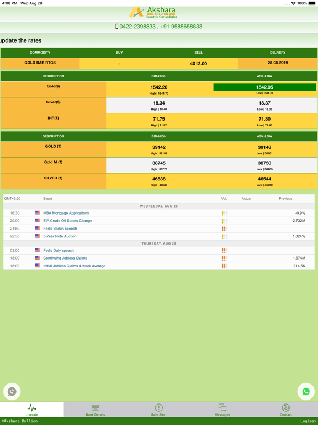Image resolution: width=318 pixels, height=425 pixels.
Task: Tap the WhatsApp chat icon
Action: tap(306, 391)
